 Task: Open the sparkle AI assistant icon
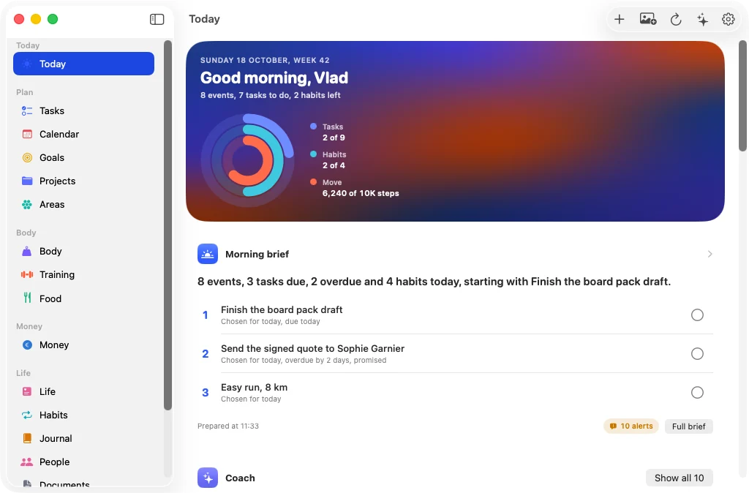click(x=702, y=19)
